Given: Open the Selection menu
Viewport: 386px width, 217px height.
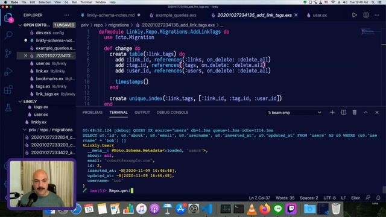Looking at the screenshot, I should point(45,2).
